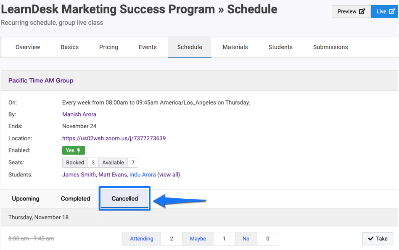Click the weekly recurrence description text
The width and height of the screenshot is (399, 250).
click(x=156, y=103)
